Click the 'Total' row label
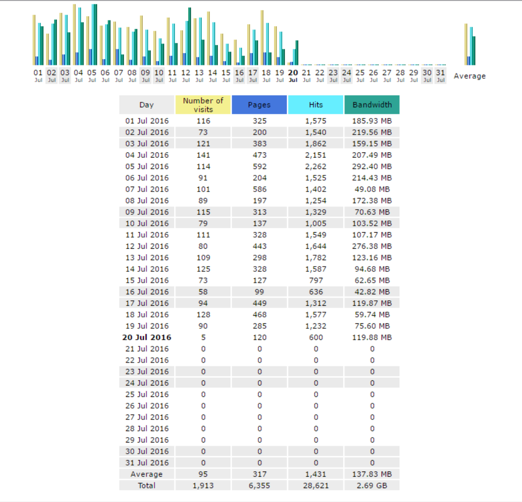The height and width of the screenshot is (502, 522). click(146, 485)
